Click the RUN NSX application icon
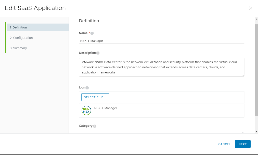The width and height of the screenshot is (258, 155). click(86, 110)
